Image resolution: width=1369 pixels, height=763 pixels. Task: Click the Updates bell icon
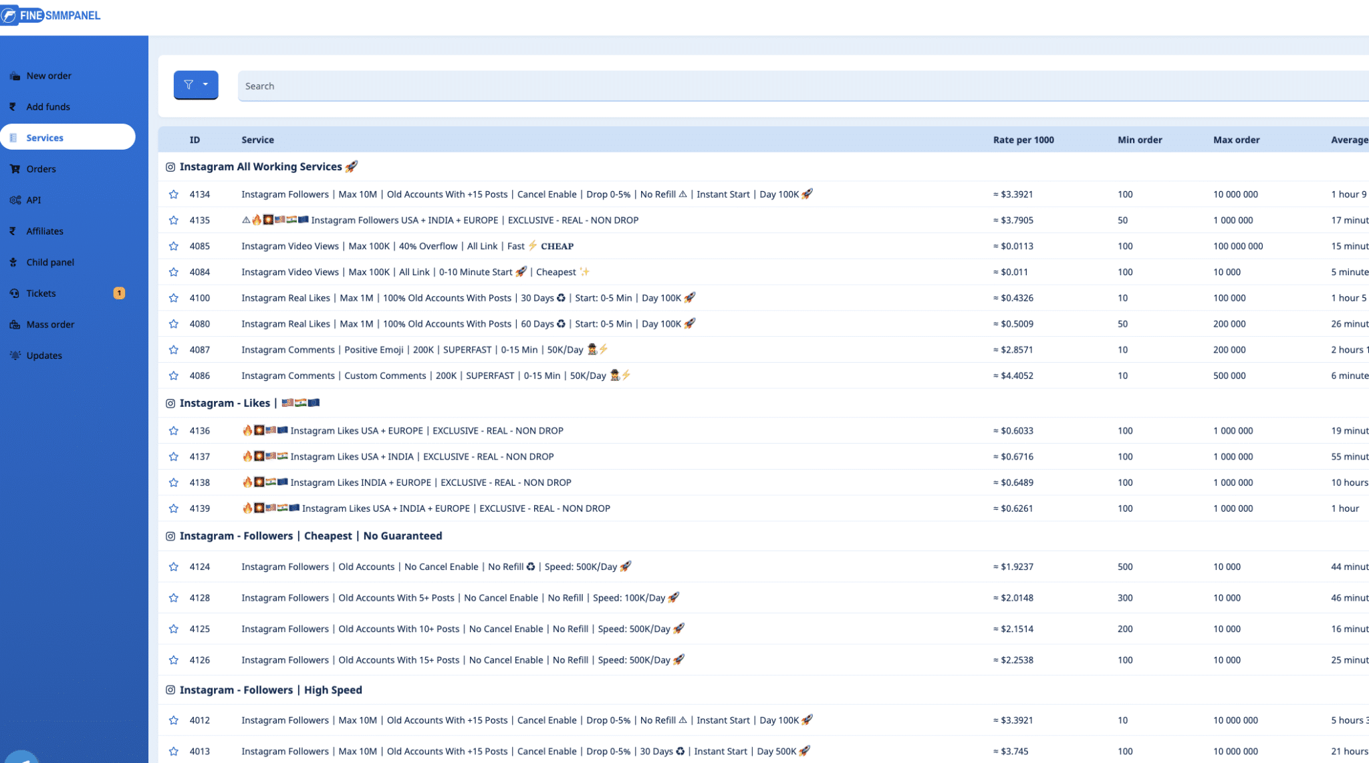click(15, 355)
